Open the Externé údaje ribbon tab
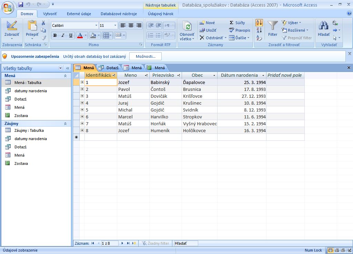 tap(79, 14)
